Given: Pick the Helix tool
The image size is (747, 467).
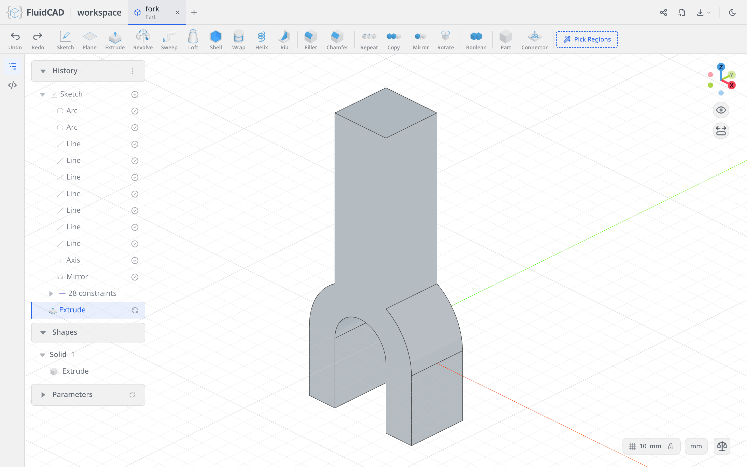Looking at the screenshot, I should [x=261, y=40].
